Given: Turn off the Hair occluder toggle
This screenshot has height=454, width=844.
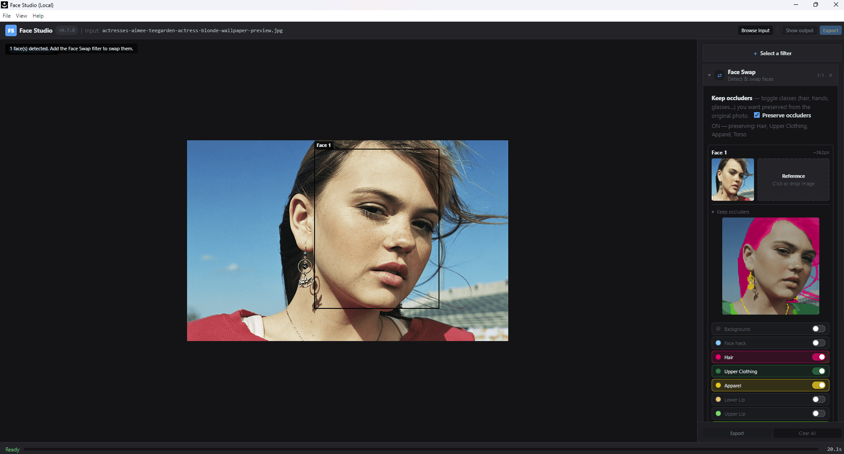Looking at the screenshot, I should (819, 357).
